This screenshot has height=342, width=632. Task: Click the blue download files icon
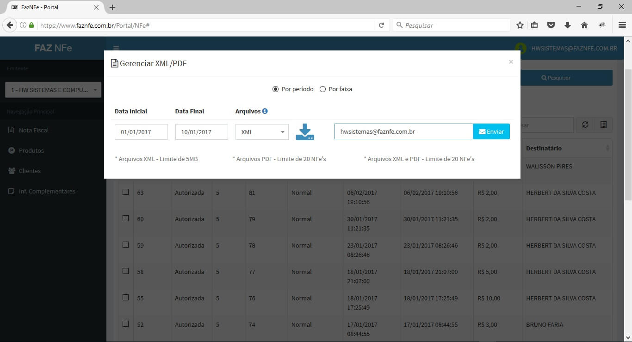305,132
